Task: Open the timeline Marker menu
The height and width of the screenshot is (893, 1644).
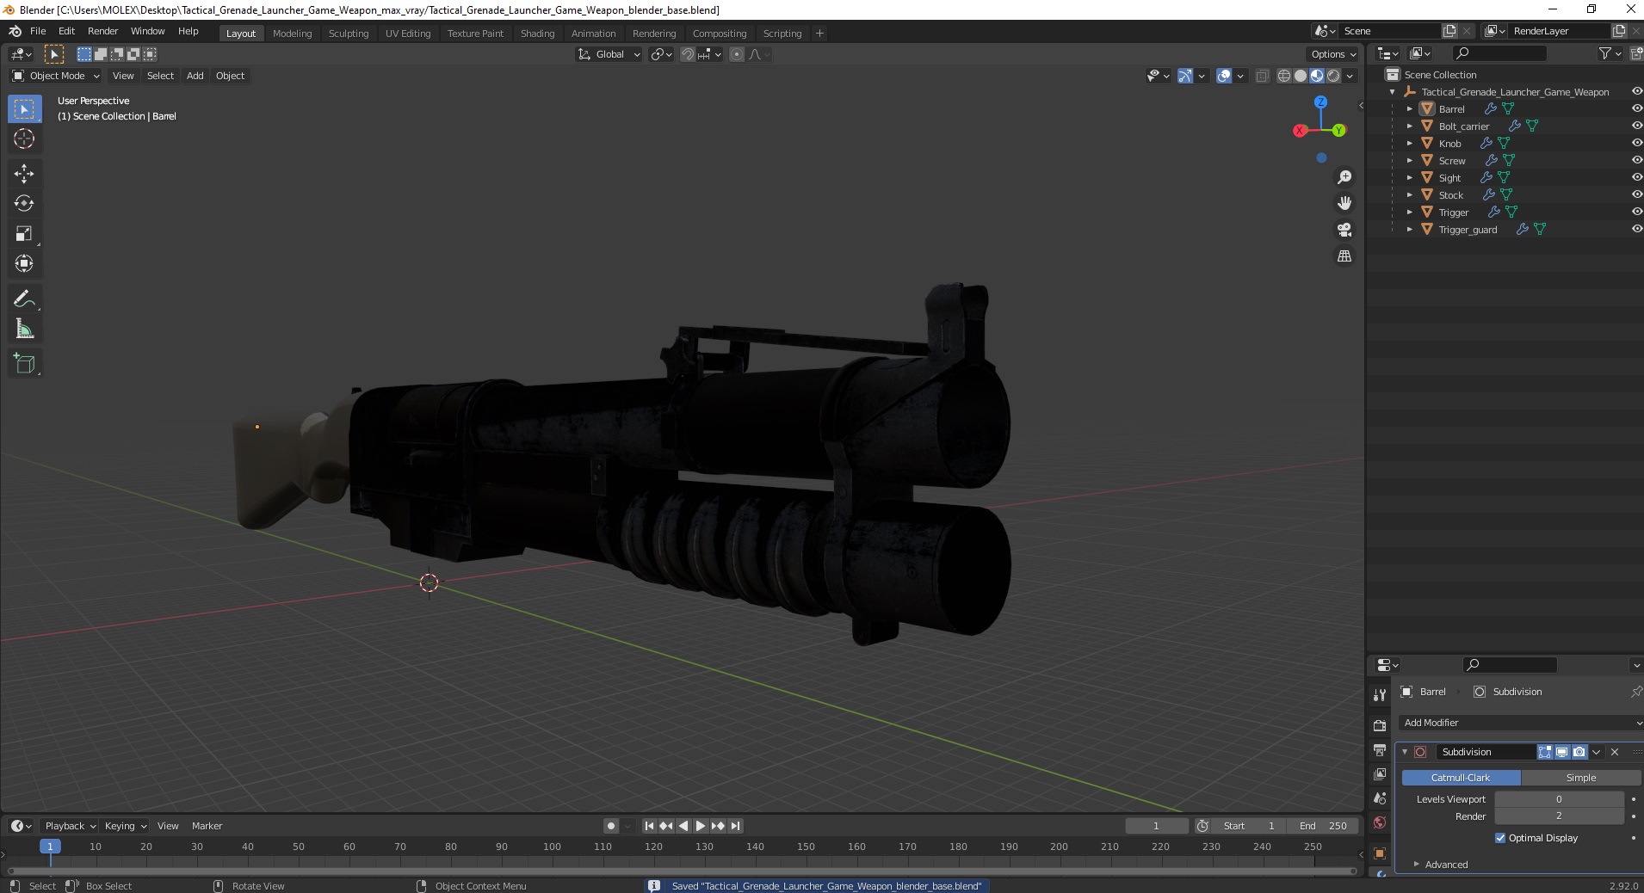Action: coord(207,826)
